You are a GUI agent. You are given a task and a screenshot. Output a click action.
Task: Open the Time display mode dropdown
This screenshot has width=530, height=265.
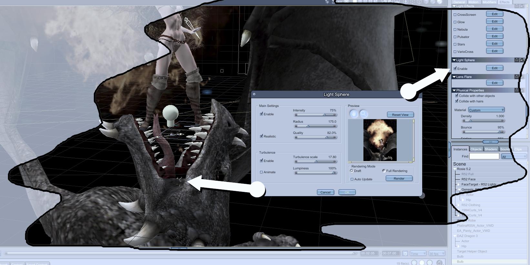[x=418, y=254]
